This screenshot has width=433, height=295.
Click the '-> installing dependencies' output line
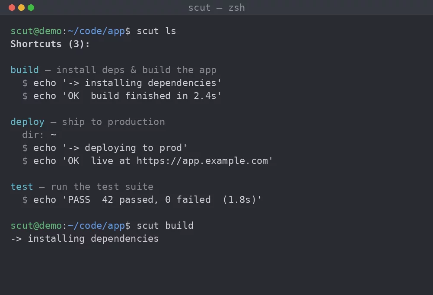coord(85,239)
